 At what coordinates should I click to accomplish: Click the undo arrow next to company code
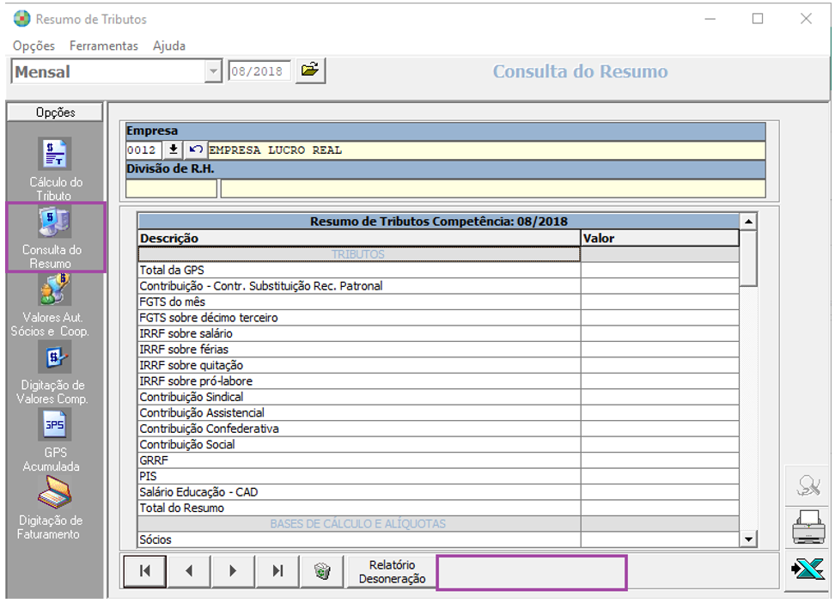click(x=196, y=149)
